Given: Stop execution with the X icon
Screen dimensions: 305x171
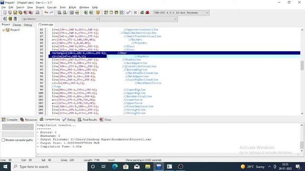Looking at the screenshot, I should click(135, 13).
